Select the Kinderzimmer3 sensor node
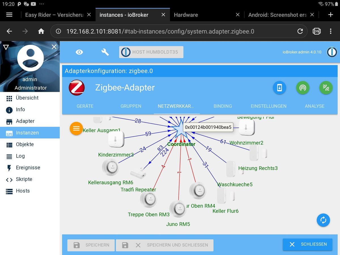The width and height of the screenshot is (340, 255). tap(116, 139)
